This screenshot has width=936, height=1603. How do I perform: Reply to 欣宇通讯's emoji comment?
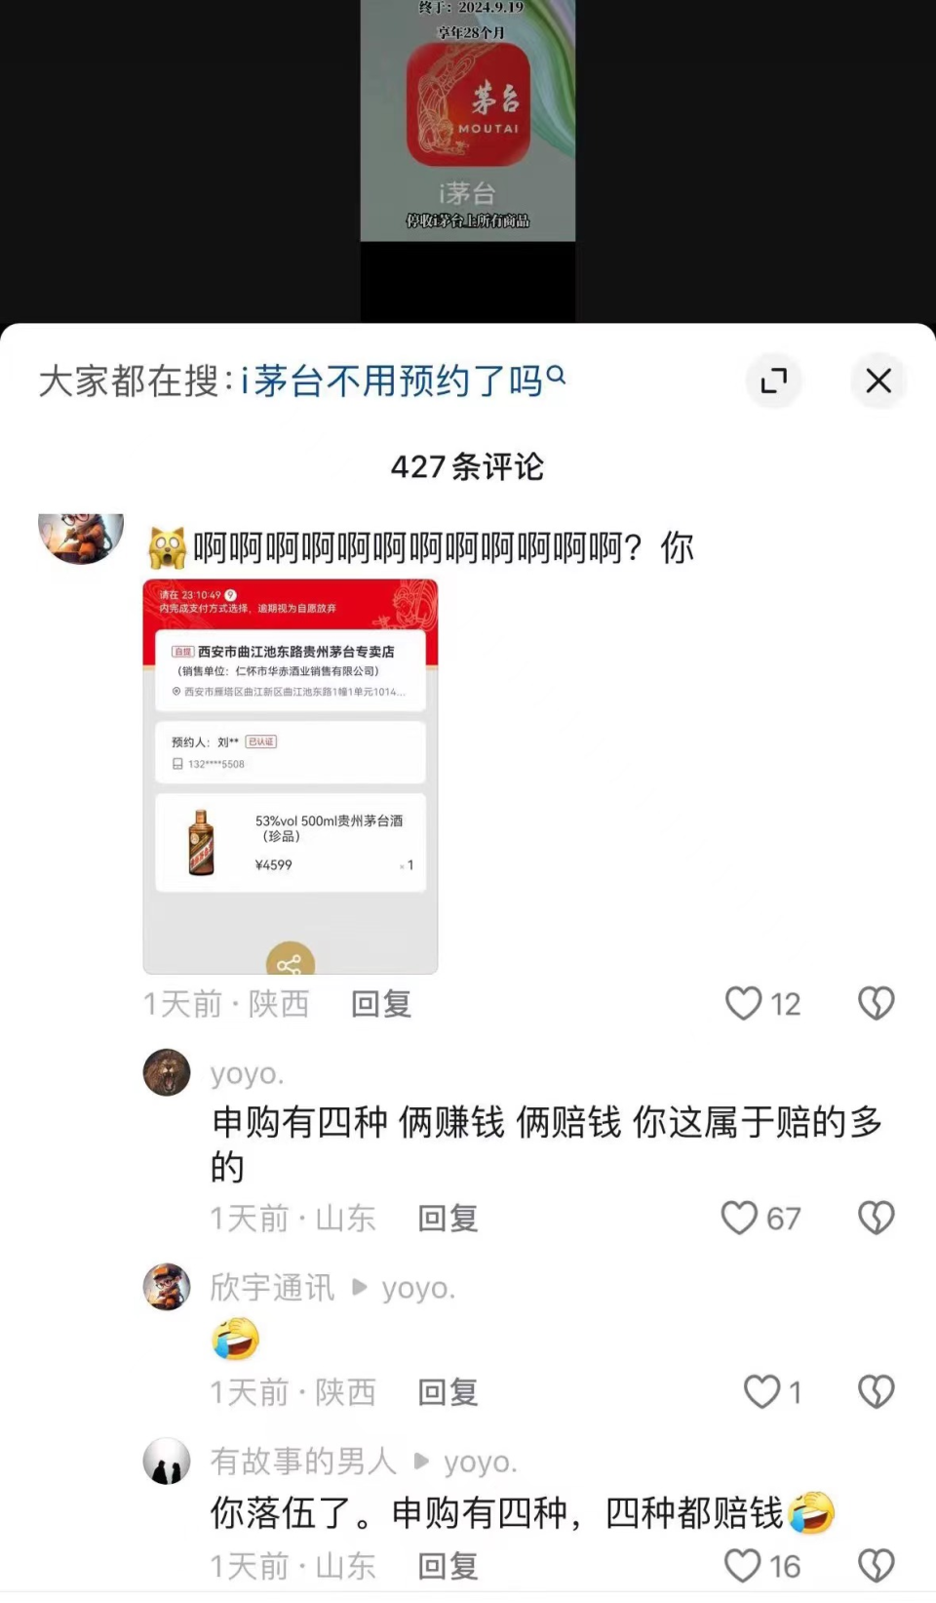[448, 1392]
